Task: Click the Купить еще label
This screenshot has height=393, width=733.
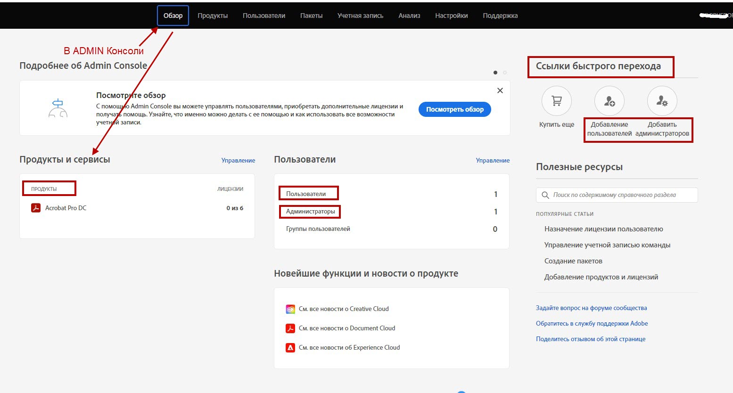Action: tap(557, 124)
